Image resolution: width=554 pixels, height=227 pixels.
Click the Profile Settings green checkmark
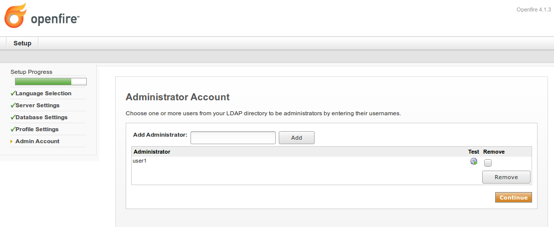pos(13,129)
